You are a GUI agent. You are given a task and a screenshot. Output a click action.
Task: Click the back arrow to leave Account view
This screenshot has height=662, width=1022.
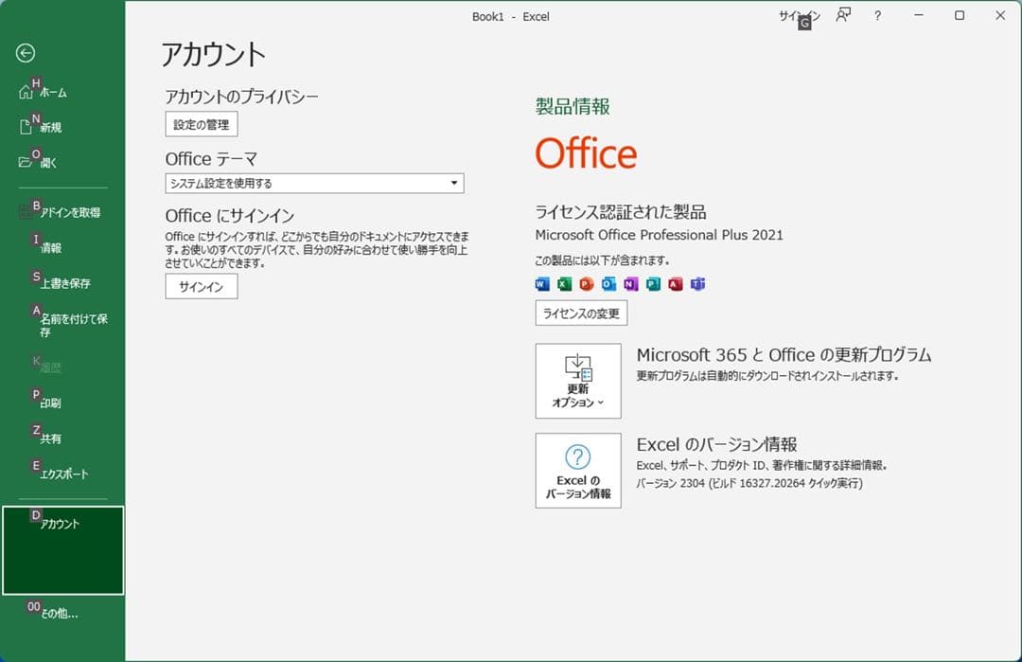[26, 52]
